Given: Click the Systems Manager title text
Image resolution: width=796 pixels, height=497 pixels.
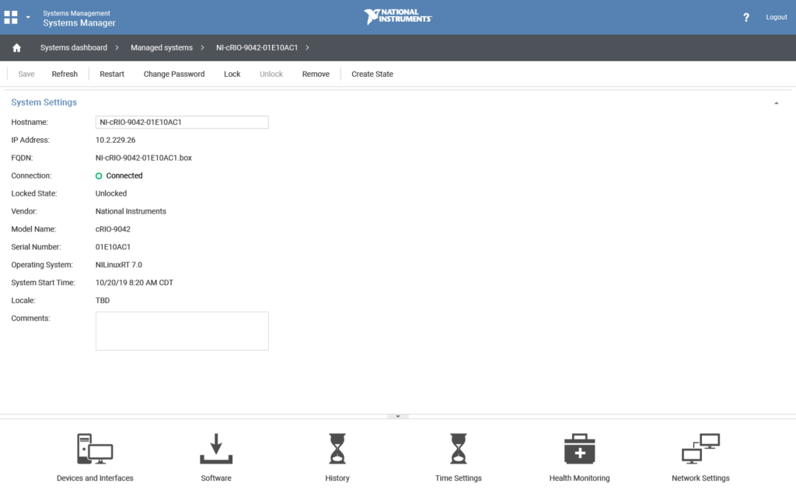Looking at the screenshot, I should pyautogui.click(x=79, y=23).
